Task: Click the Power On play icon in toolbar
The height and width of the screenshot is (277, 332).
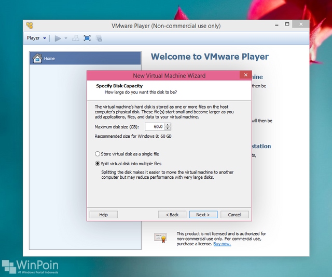Action: point(58,38)
